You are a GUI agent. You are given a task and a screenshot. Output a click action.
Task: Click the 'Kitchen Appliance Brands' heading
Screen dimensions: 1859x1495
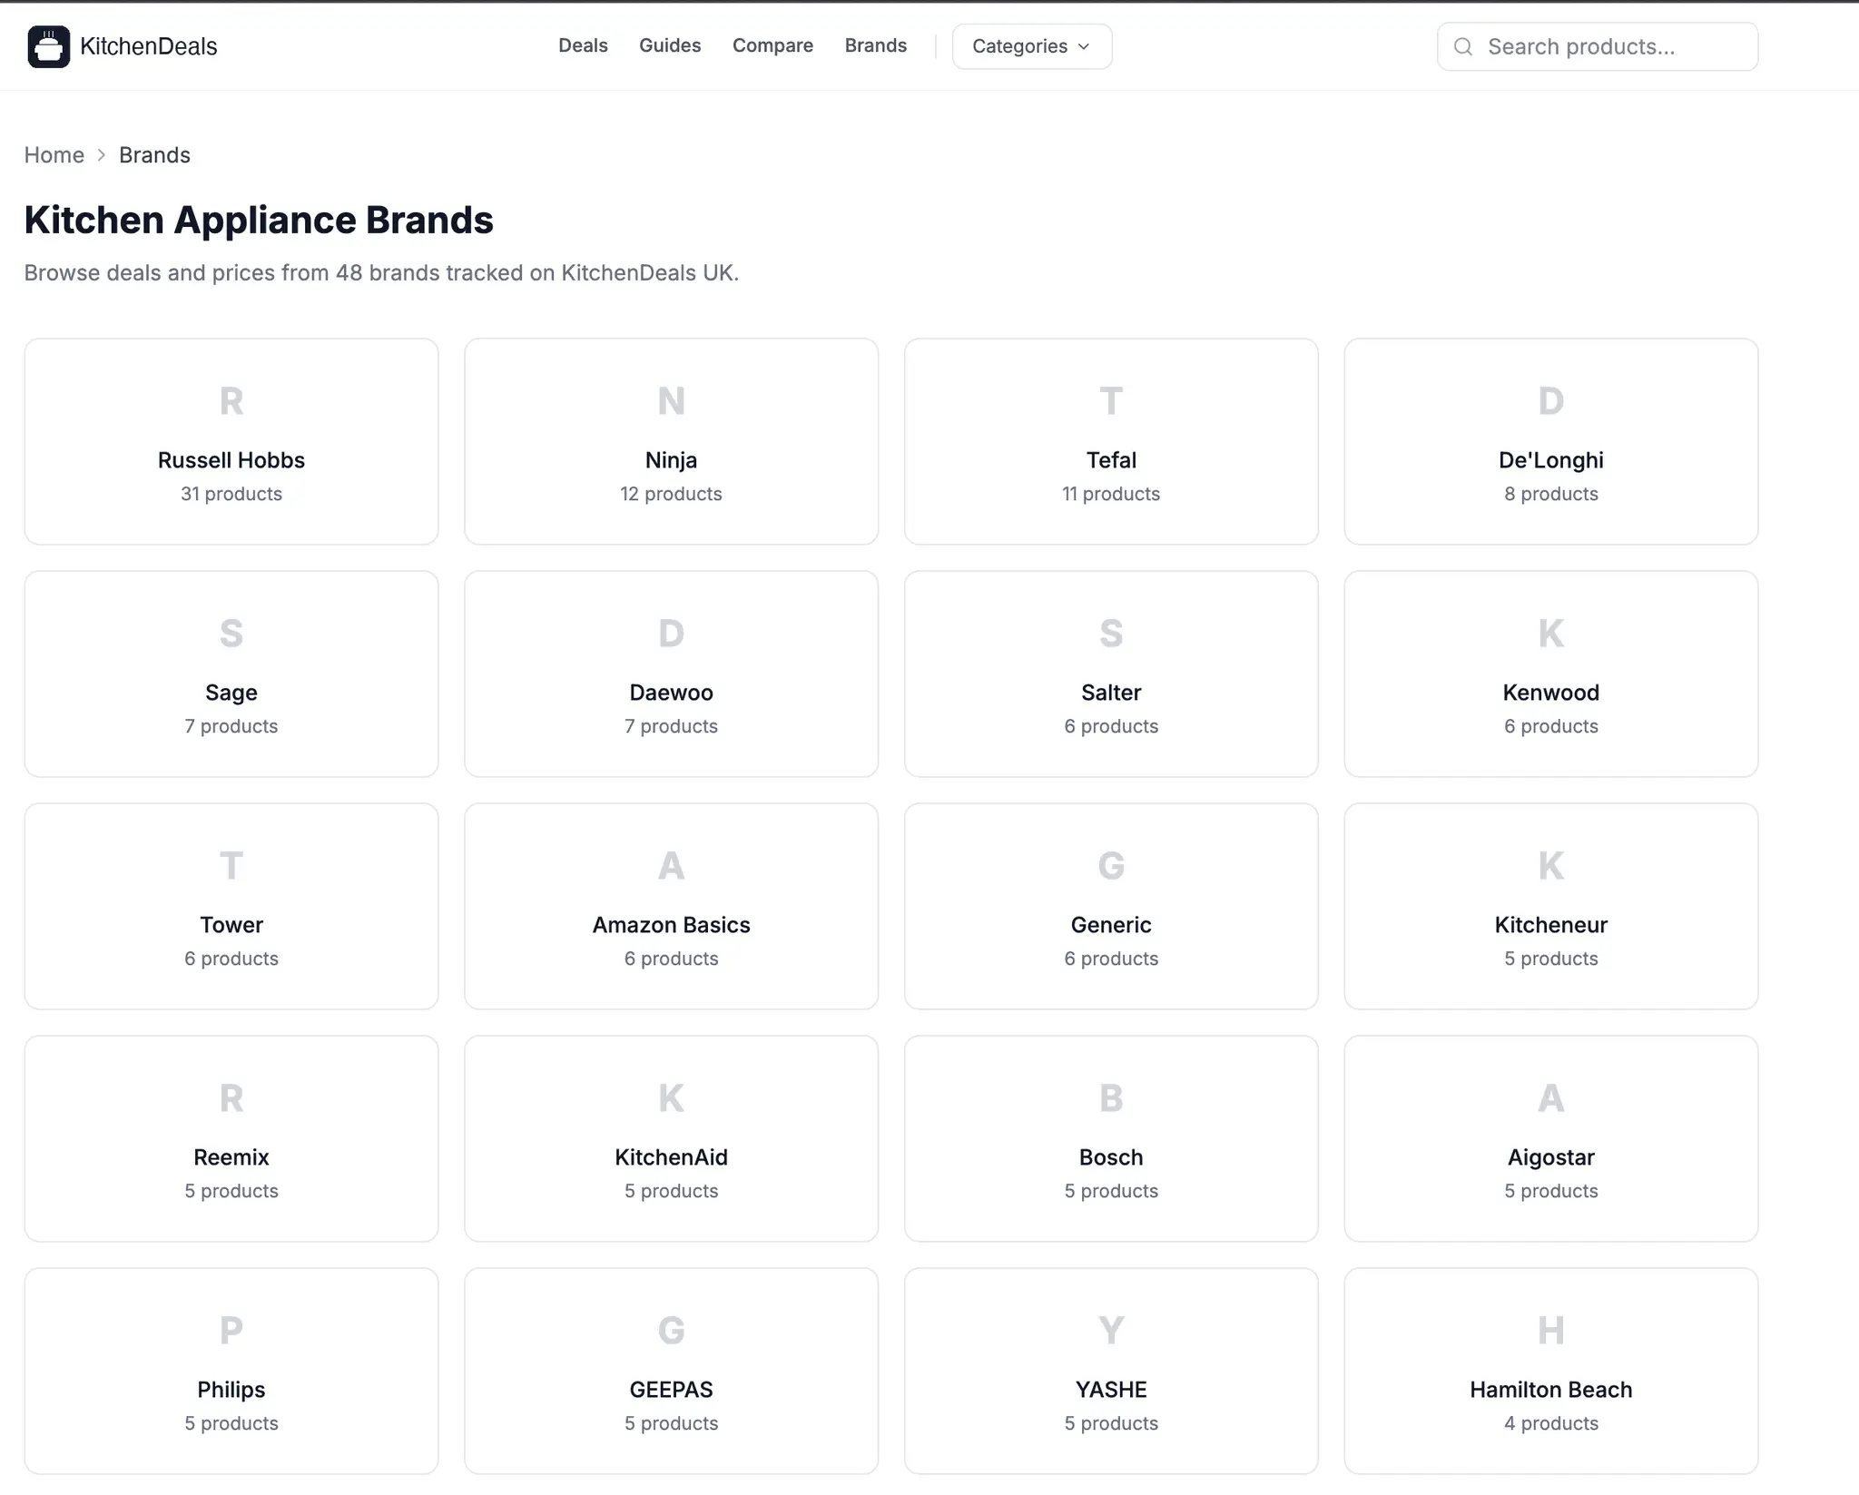pyautogui.click(x=259, y=220)
